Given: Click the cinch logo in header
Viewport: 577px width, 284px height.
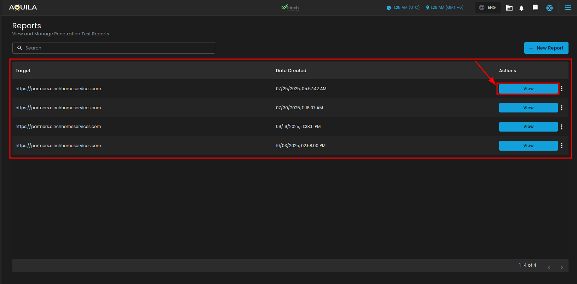Looking at the screenshot, I should tap(290, 7).
